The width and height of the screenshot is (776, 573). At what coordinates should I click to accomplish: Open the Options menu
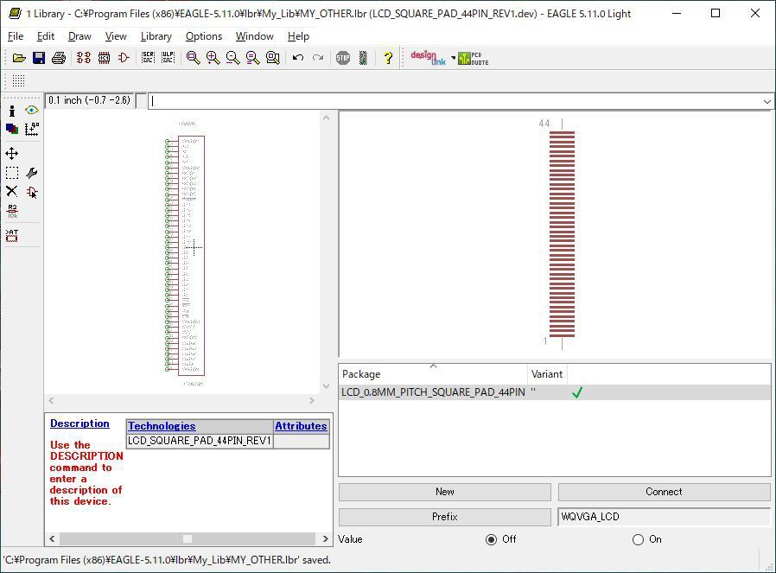[x=204, y=36]
